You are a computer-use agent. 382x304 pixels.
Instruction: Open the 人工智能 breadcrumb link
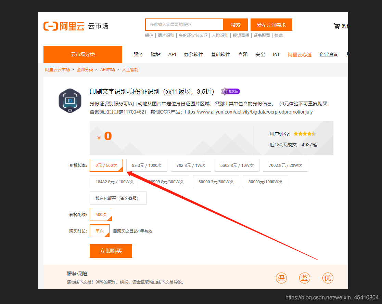130,69
